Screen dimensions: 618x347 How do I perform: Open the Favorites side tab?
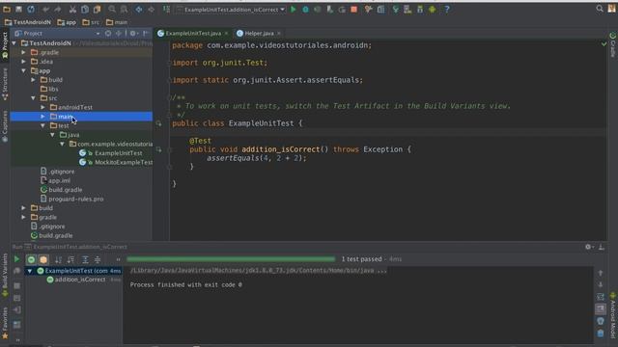[x=5, y=323]
